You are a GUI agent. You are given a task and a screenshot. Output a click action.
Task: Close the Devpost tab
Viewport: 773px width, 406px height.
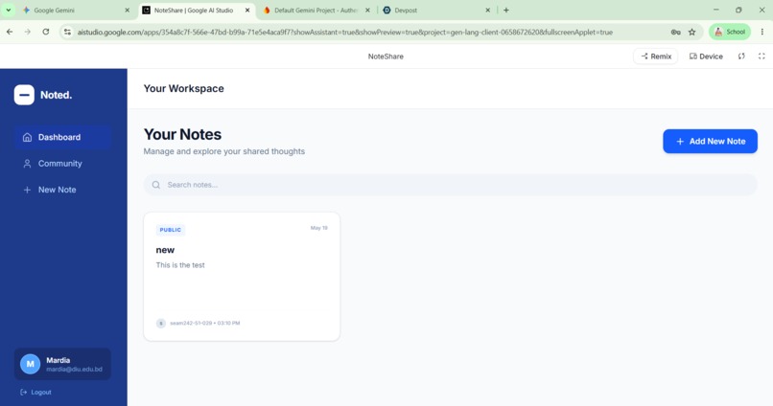pos(487,11)
